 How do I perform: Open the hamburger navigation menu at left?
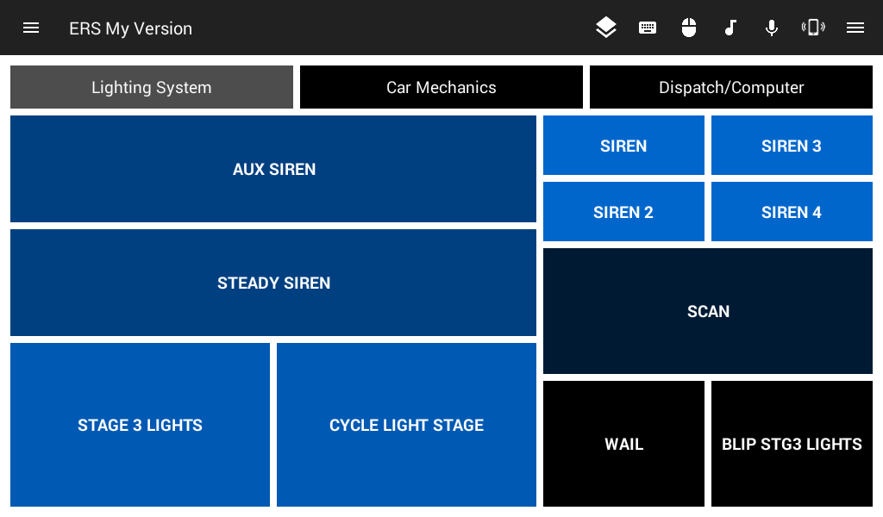point(31,28)
